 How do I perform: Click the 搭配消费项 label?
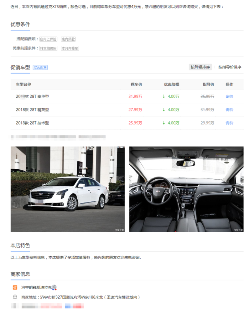tap(27, 39)
